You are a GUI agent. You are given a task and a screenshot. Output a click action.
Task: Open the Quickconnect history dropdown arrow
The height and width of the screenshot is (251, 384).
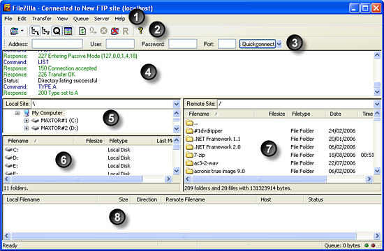point(279,45)
